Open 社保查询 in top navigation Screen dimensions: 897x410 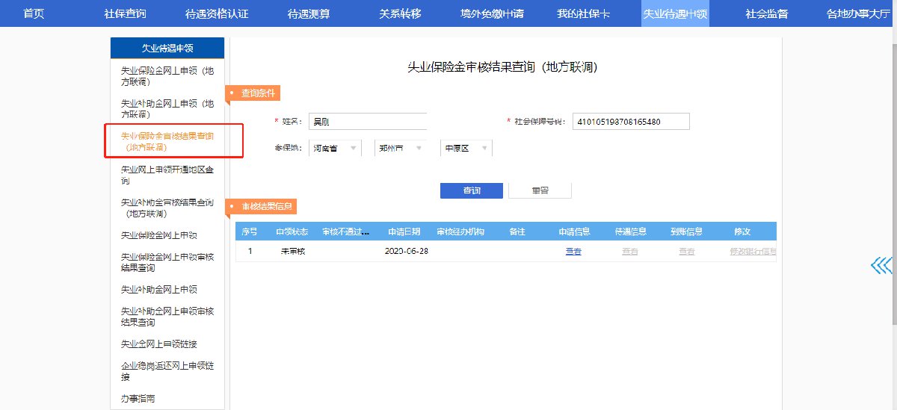click(x=125, y=13)
